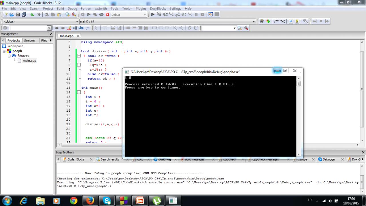This screenshot has width=366, height=206.
Task: Switch to the Symbols tab
Action: click(29, 41)
